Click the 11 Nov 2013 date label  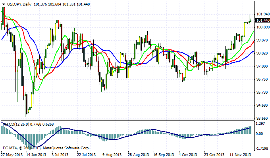(241, 154)
